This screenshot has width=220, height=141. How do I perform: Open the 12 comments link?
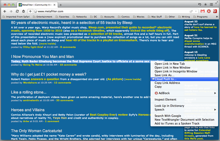tap(63, 82)
